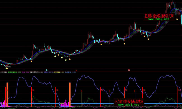Click the upper red 正点财经炒股指标公式网 title
The width and height of the screenshot is (182, 109).
click(159, 16)
